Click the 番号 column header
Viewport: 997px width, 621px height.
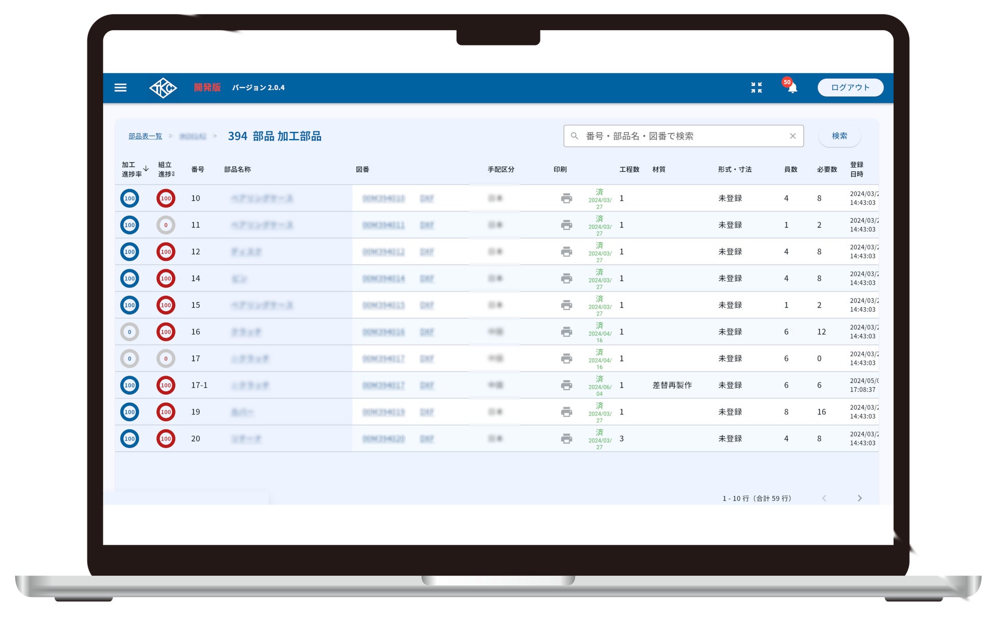[197, 169]
